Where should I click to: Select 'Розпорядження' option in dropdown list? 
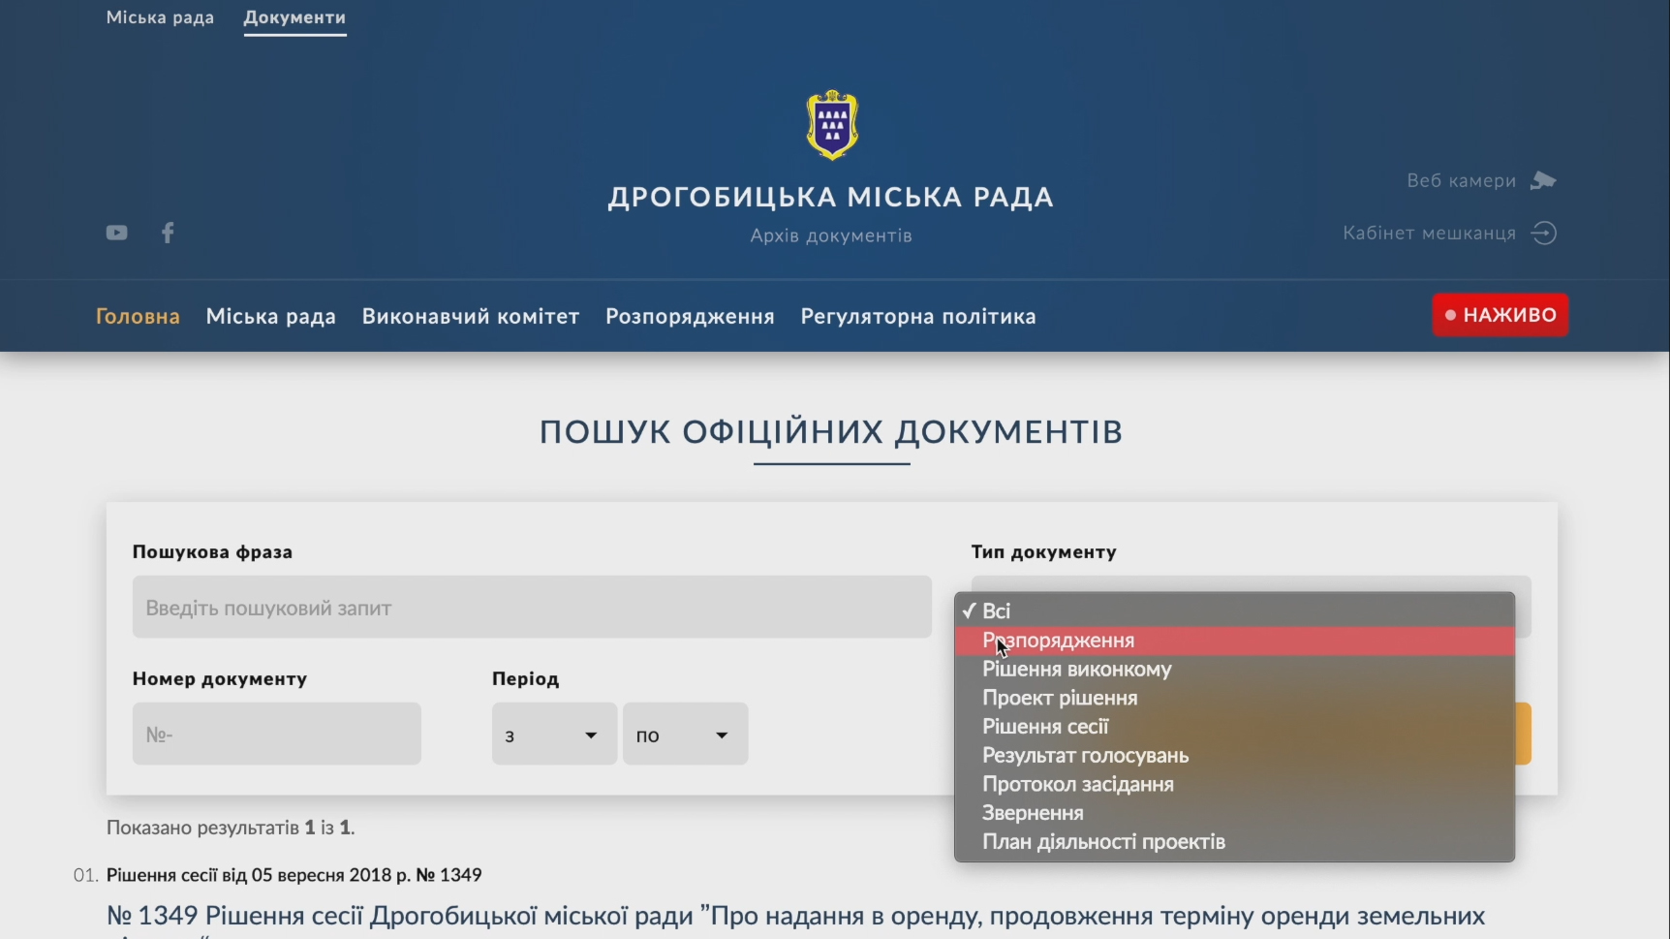pyautogui.click(x=1234, y=641)
